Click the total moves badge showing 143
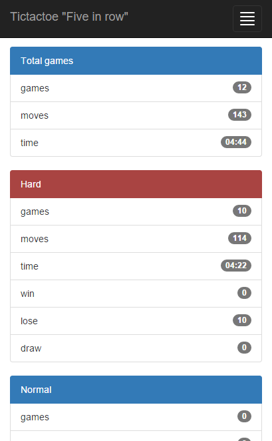The image size is (272, 441). [240, 115]
